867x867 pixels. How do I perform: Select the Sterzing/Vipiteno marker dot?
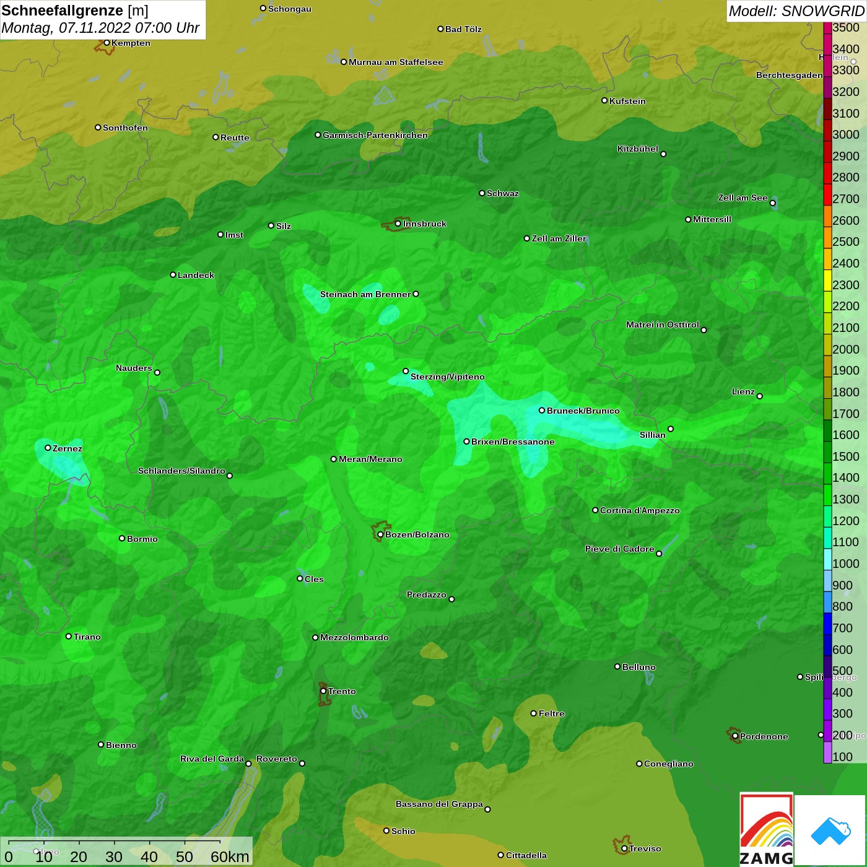point(406,371)
